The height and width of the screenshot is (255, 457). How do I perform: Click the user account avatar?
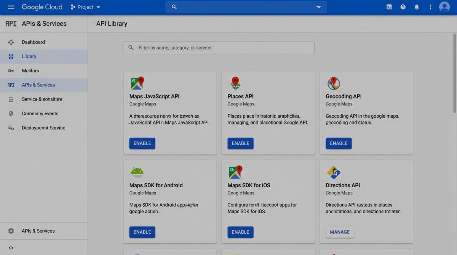(444, 7)
